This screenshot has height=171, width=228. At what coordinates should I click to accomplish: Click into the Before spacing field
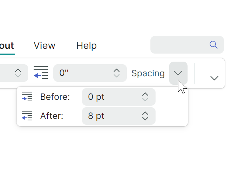(x=110, y=97)
